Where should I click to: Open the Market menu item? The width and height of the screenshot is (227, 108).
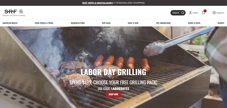coord(221,23)
